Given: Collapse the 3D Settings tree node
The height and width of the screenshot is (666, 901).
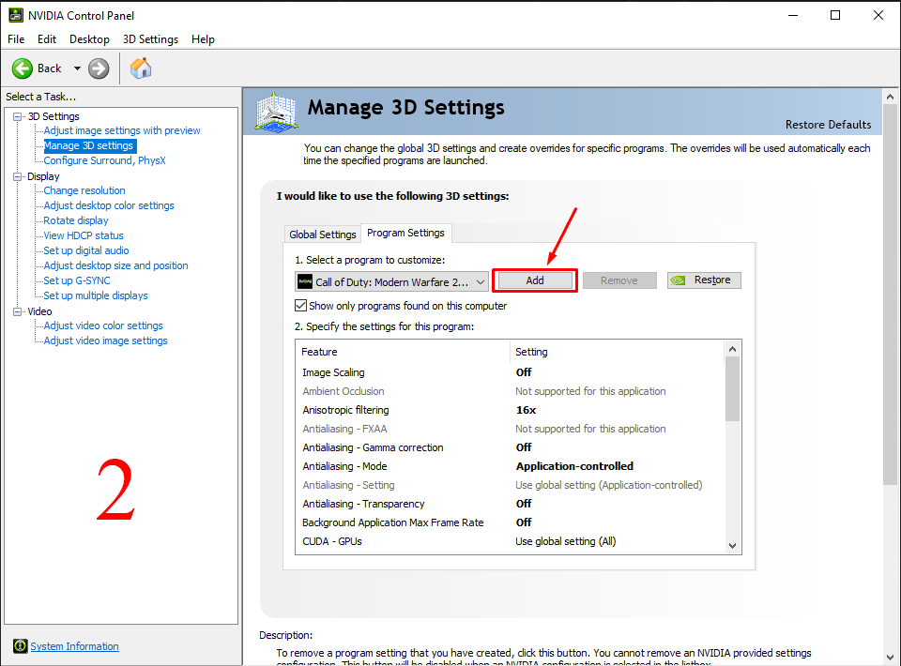Looking at the screenshot, I should coord(18,116).
